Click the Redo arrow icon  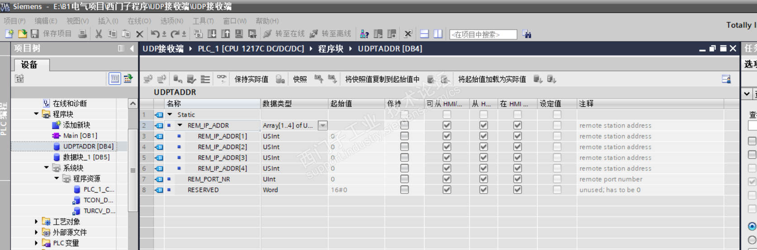[x=175, y=34]
